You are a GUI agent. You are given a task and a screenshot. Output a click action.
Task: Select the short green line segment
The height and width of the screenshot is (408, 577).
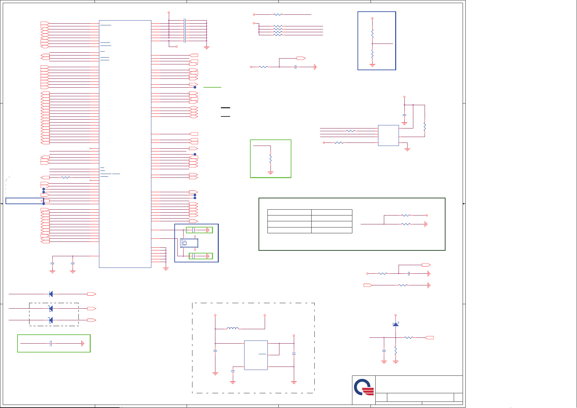click(x=212, y=87)
